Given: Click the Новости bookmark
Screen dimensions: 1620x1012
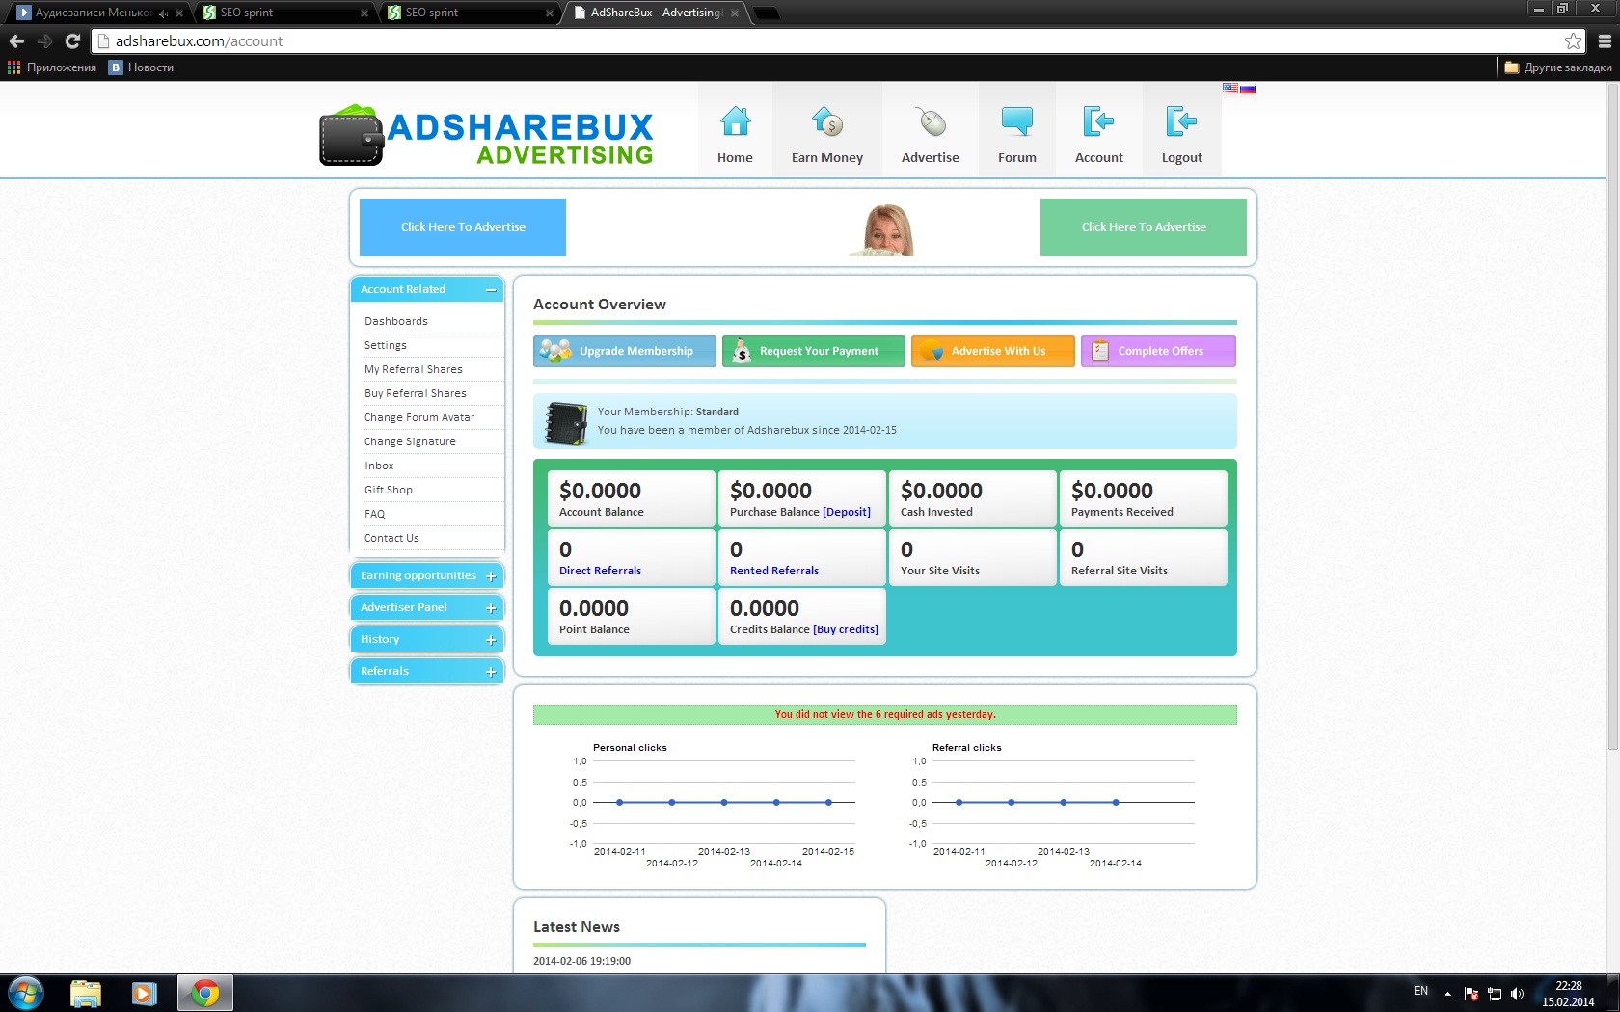Looking at the screenshot, I should (141, 67).
